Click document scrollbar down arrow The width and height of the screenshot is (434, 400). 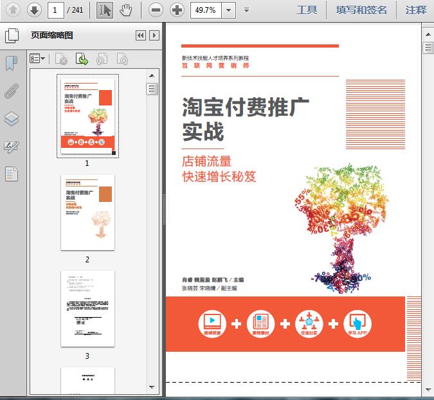click(x=428, y=389)
